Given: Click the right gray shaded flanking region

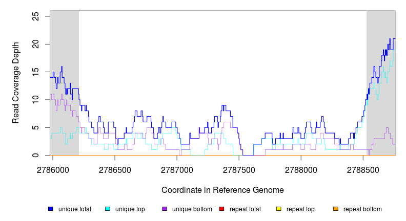Looking at the screenshot, I should tap(380, 31).
